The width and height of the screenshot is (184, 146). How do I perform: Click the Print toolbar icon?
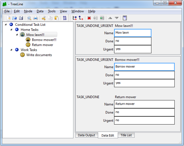tap(36, 18)
